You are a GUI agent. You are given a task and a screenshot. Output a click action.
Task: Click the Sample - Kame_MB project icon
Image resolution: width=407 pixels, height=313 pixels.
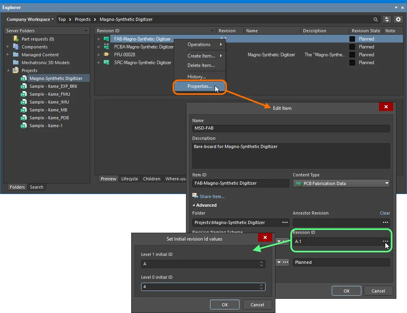[x=24, y=110]
